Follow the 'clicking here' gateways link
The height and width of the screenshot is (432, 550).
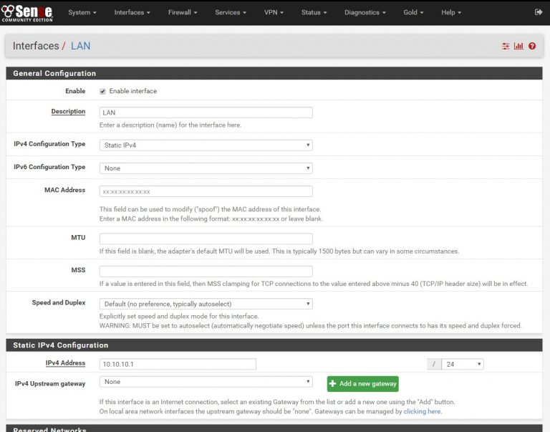coord(423,411)
